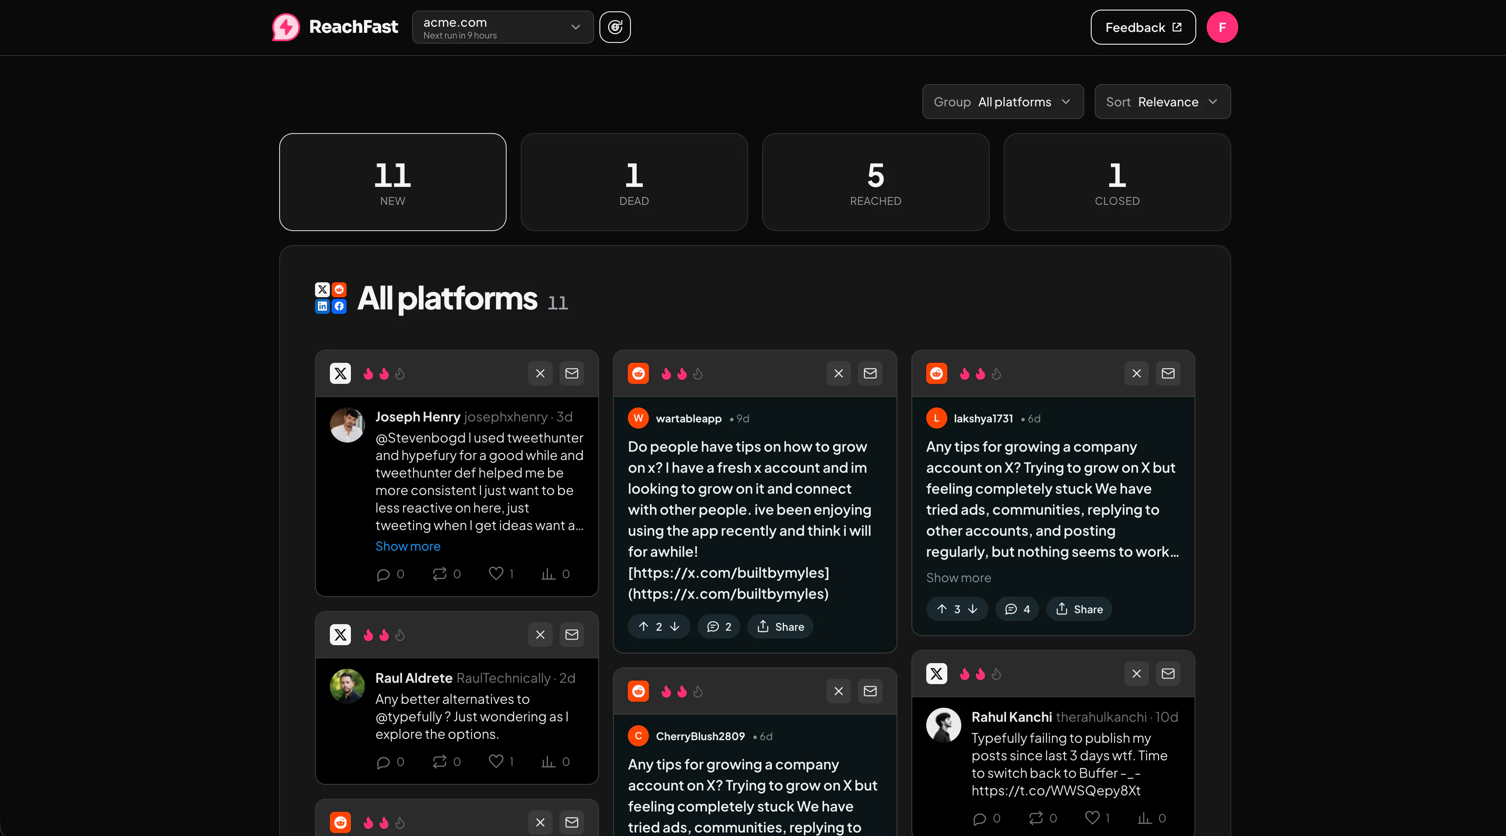This screenshot has height=836, width=1506.
Task: Click the Reddit icon on wartableapp card
Action: pyautogui.click(x=638, y=373)
